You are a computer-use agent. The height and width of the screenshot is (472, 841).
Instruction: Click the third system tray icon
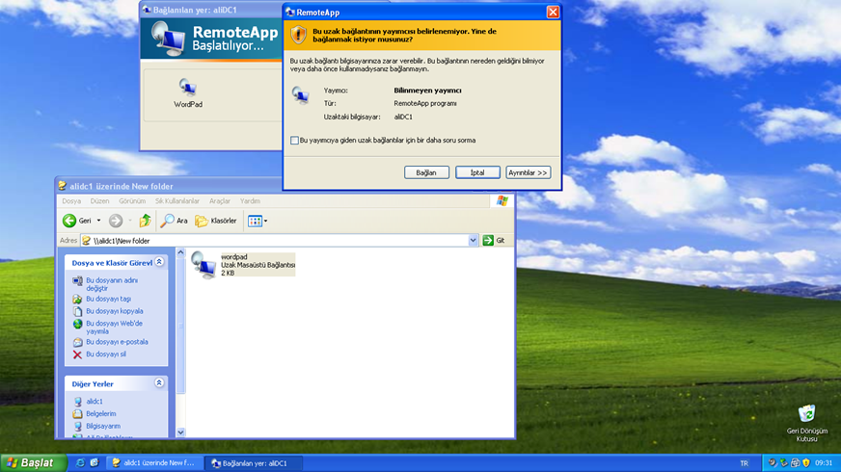coord(795,463)
